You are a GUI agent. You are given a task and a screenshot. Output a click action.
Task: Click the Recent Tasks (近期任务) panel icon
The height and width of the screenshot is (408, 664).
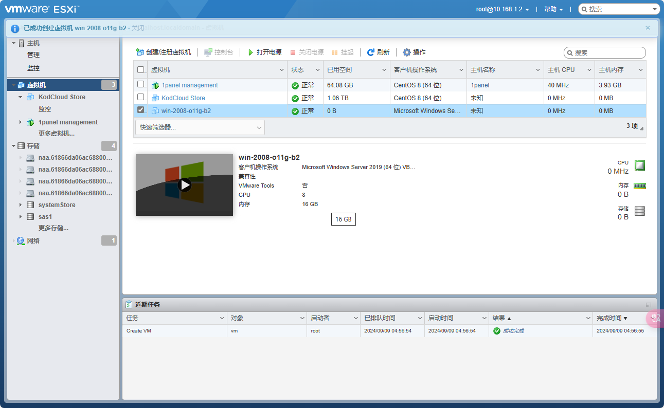130,304
